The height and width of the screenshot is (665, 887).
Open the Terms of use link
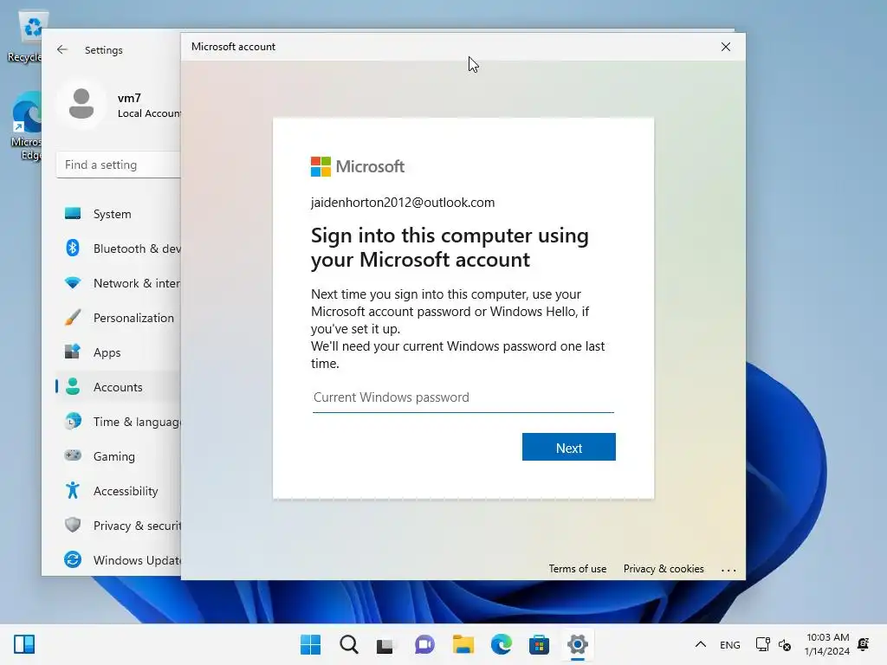click(577, 569)
